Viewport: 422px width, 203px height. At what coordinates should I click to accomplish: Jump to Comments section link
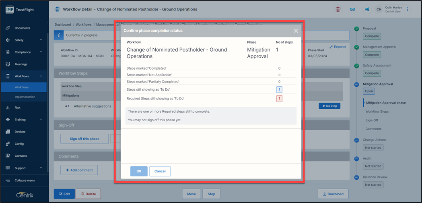pos(374,129)
